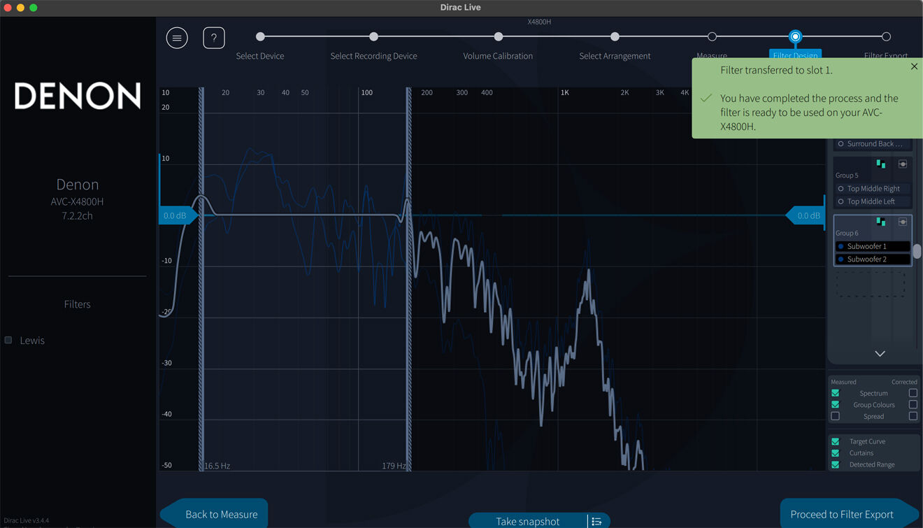Click Group 5 colour pattern icon

881,164
